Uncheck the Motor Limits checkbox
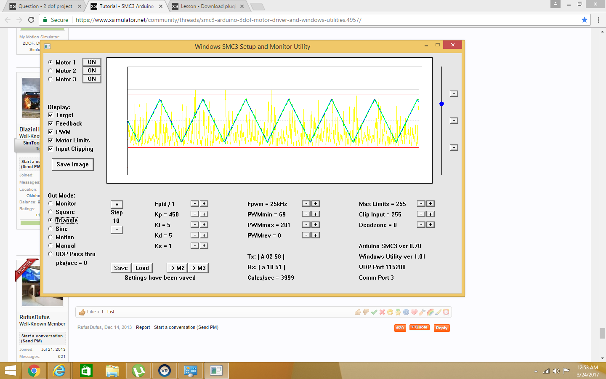 click(x=50, y=140)
